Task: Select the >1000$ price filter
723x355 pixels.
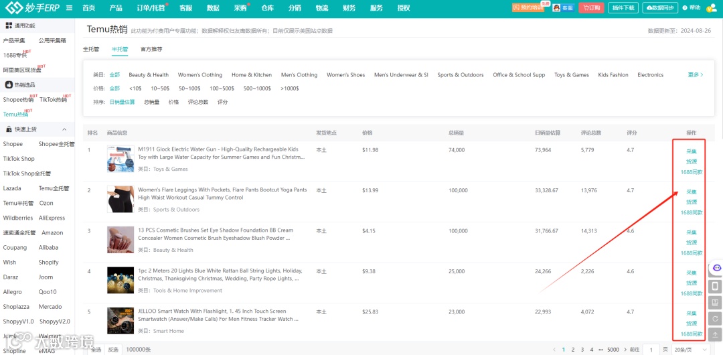Action: tap(290, 88)
